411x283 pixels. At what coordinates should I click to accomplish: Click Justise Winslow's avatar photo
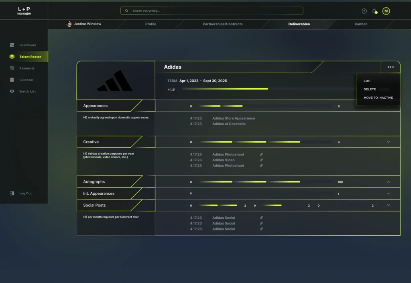click(69, 24)
